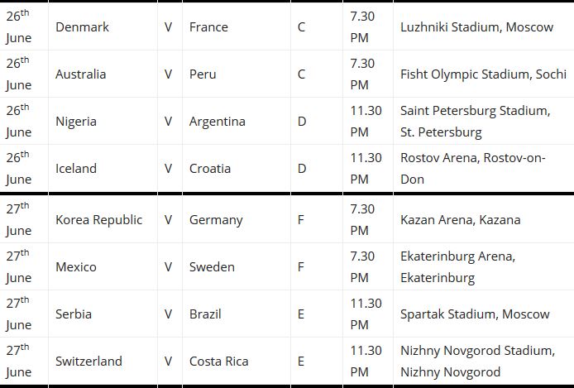Screen dimensions: 574x388
Task: Select the Costa Rica cell
Action: (x=237, y=362)
